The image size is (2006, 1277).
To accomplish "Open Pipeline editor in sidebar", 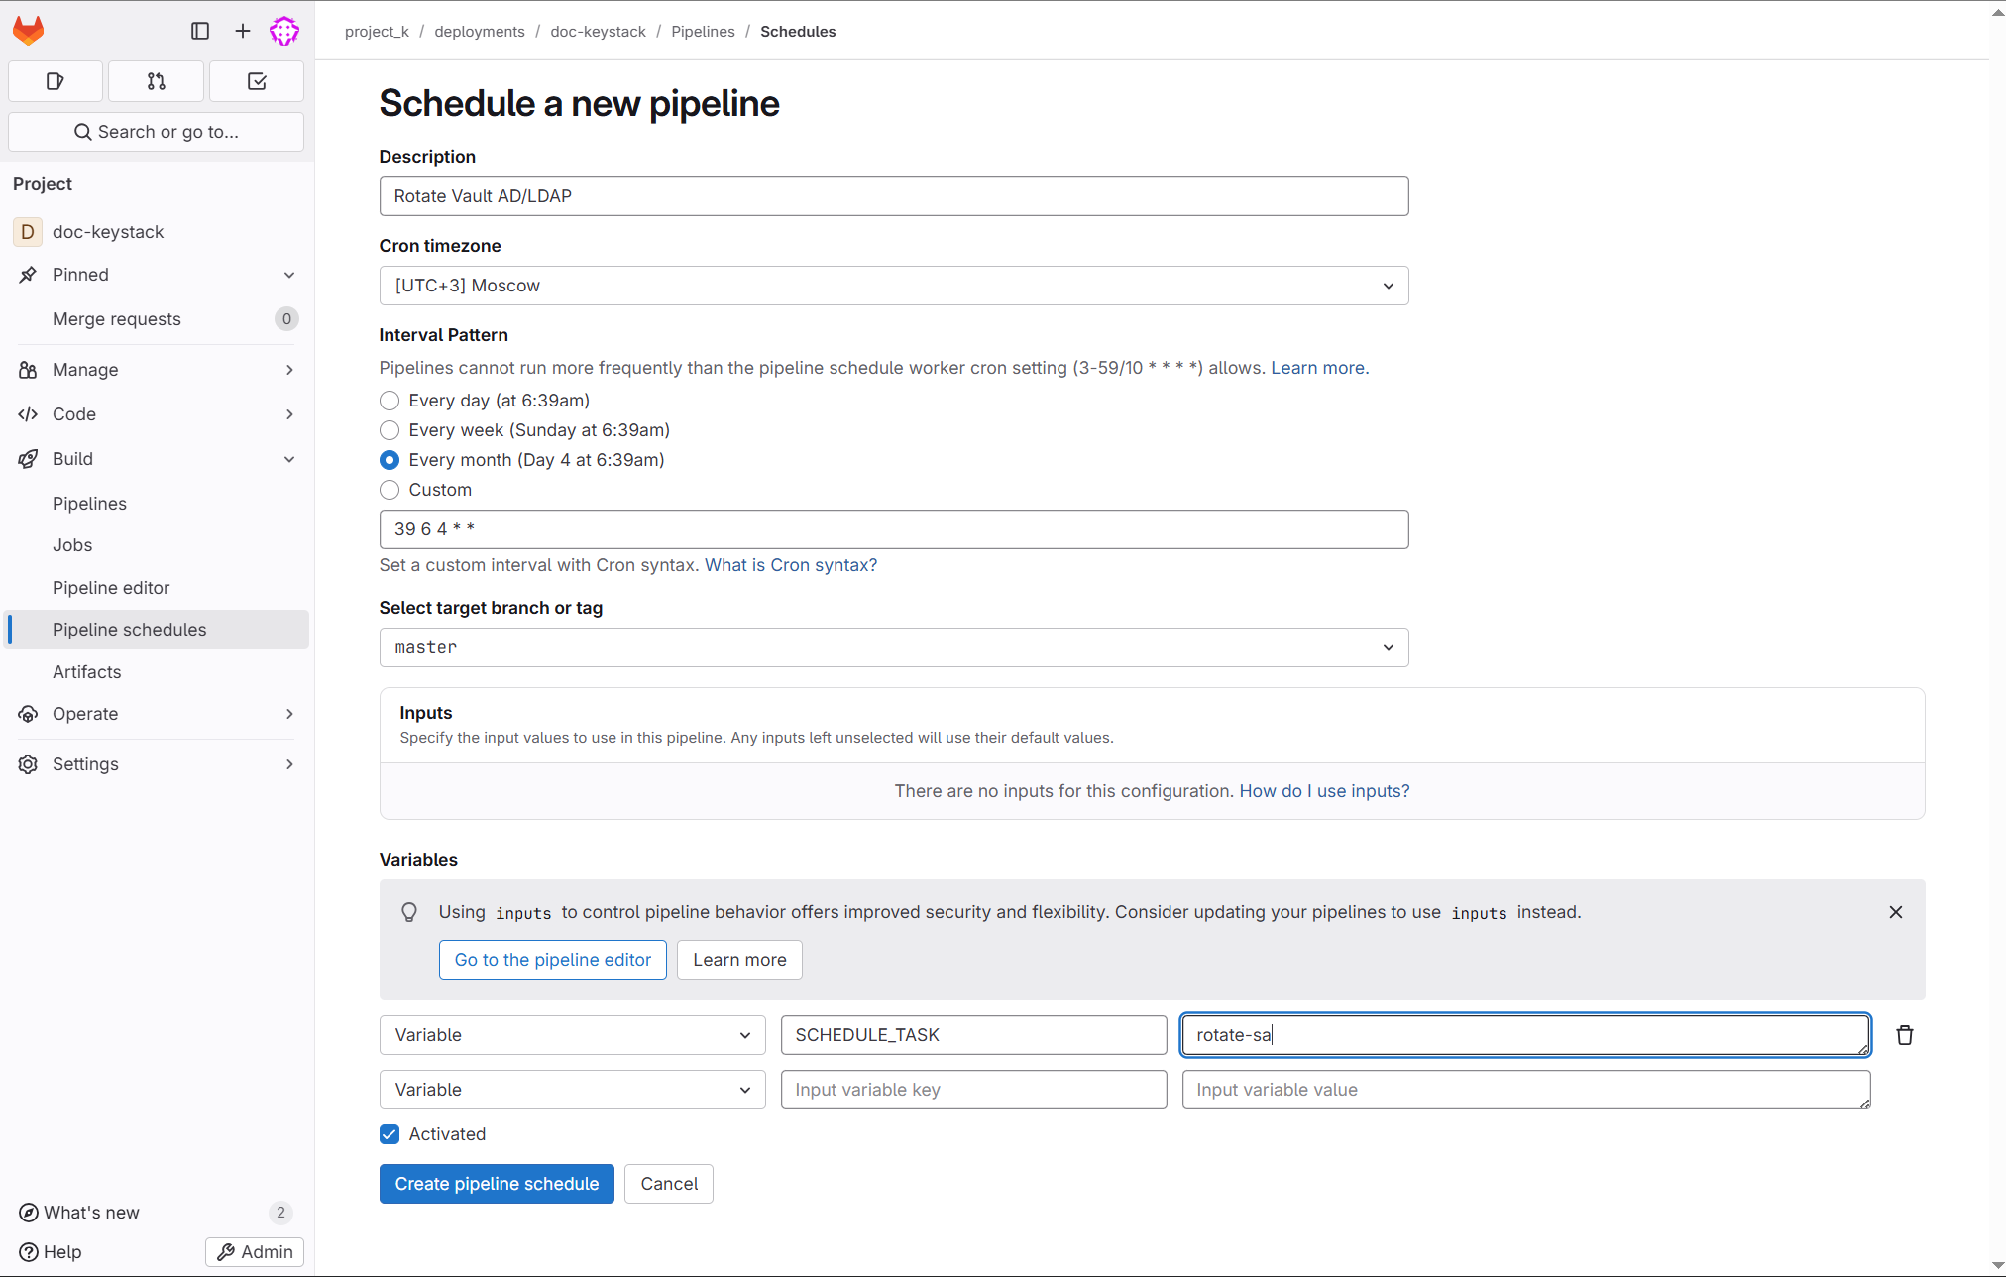I will pos(111,588).
